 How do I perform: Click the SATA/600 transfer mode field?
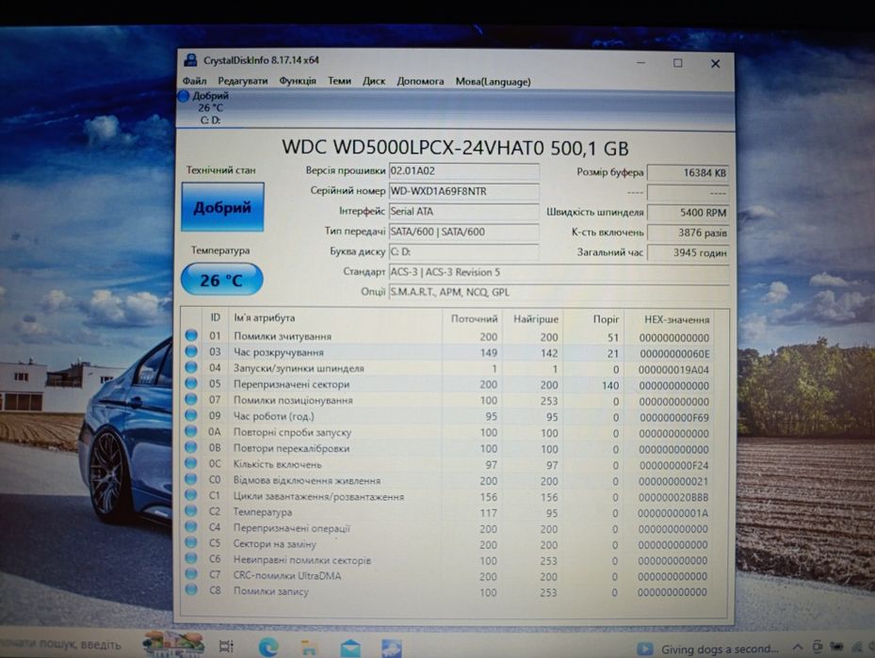click(463, 232)
